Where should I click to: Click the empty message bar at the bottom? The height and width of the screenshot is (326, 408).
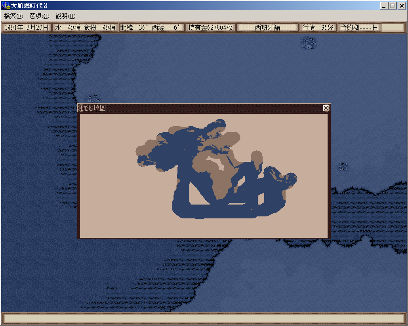tap(204, 318)
